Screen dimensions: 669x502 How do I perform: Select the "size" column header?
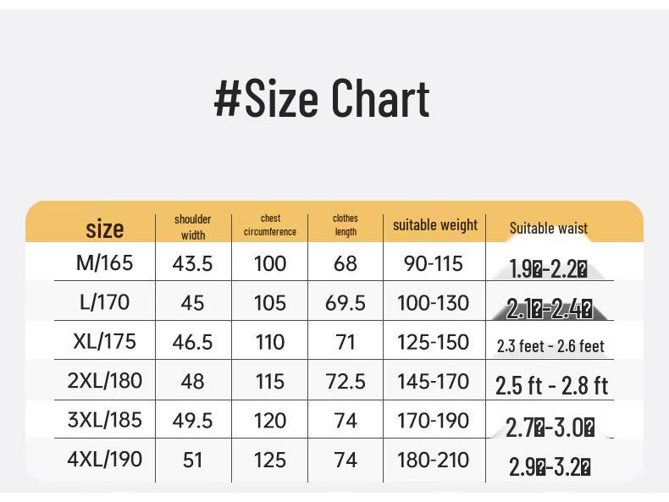point(105,229)
